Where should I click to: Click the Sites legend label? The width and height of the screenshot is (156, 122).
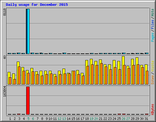pos(153,80)
